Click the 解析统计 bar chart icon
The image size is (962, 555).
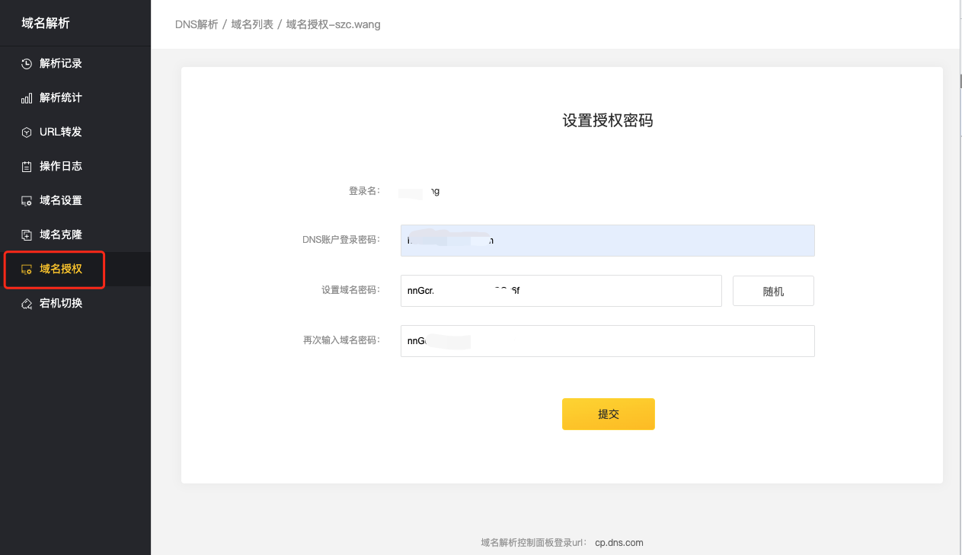point(26,98)
